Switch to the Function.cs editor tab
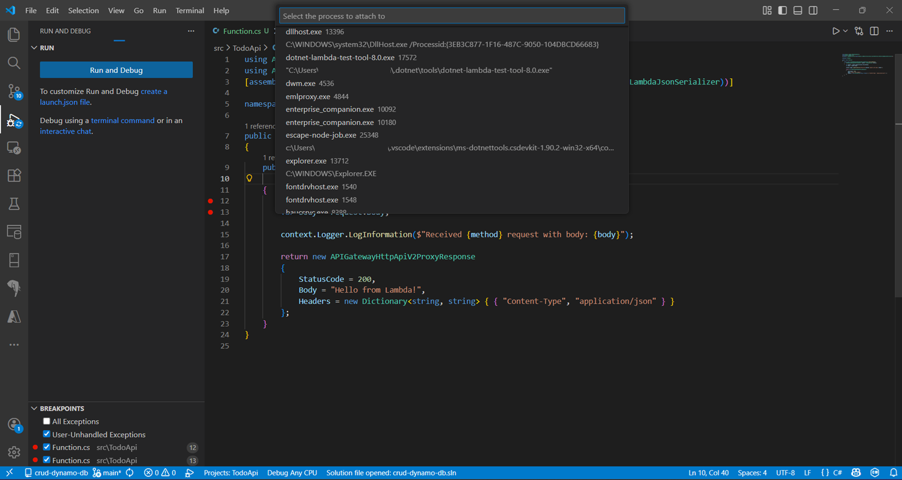902x480 pixels. pos(242,31)
